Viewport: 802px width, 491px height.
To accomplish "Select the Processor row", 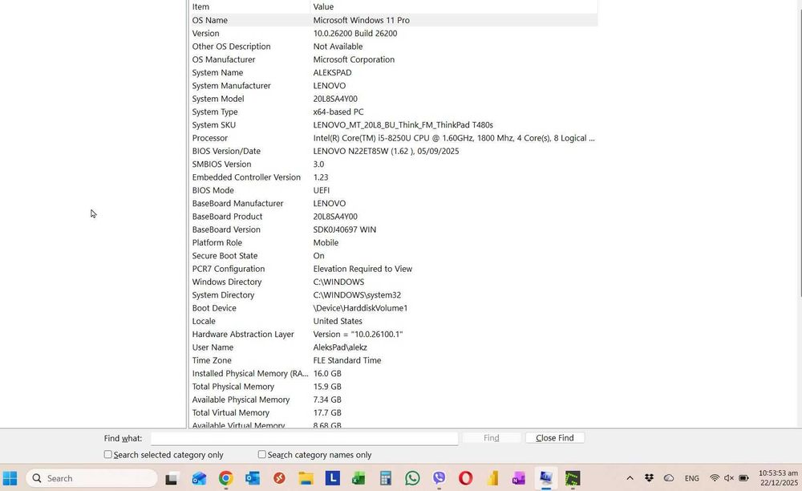I will 393,138.
